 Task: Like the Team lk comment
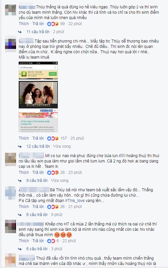(24, 173)
